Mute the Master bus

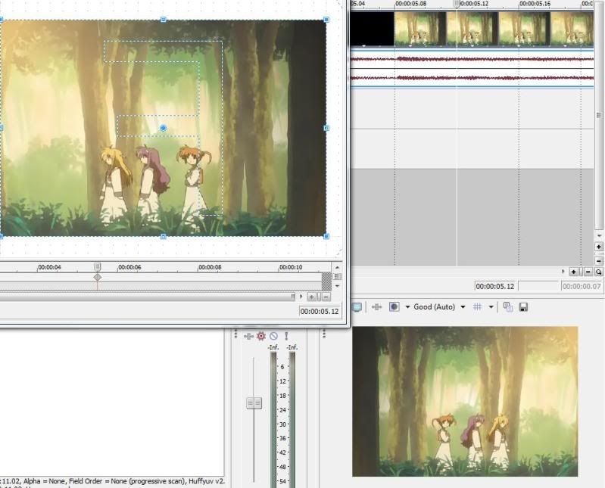point(273,336)
